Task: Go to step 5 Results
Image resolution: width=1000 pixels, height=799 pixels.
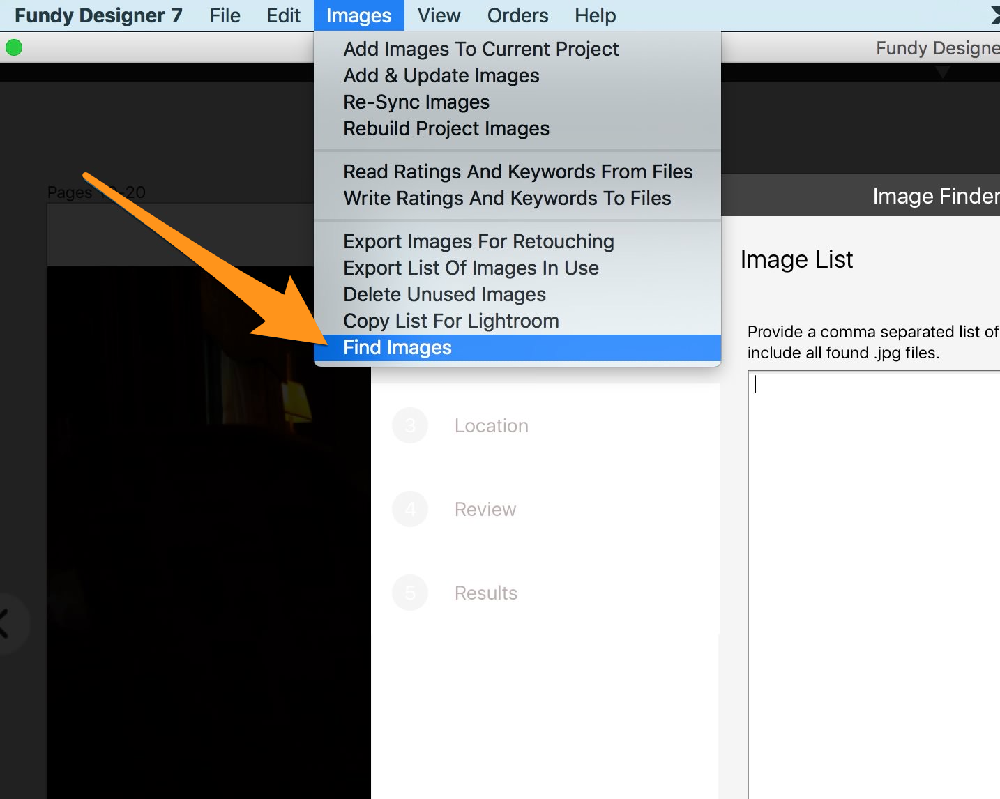Action: tap(485, 593)
